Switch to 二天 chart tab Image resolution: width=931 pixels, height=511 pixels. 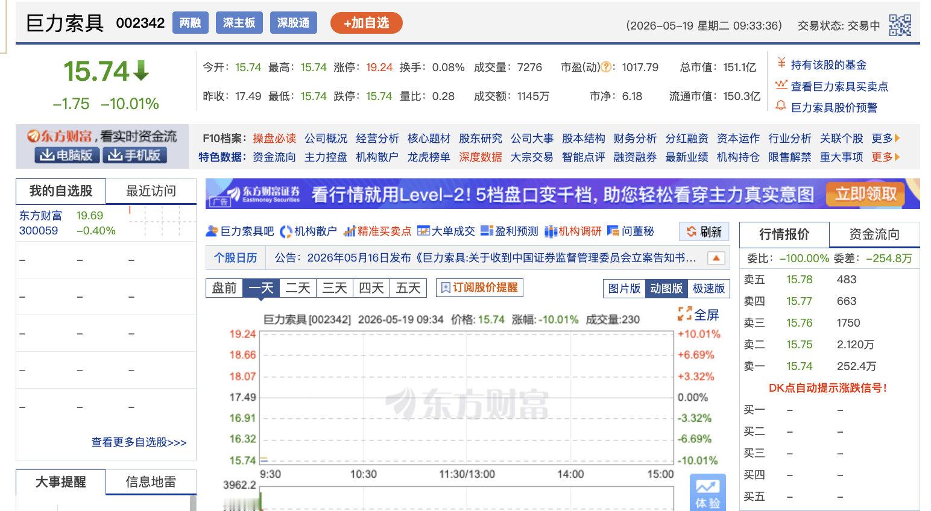pyautogui.click(x=298, y=288)
